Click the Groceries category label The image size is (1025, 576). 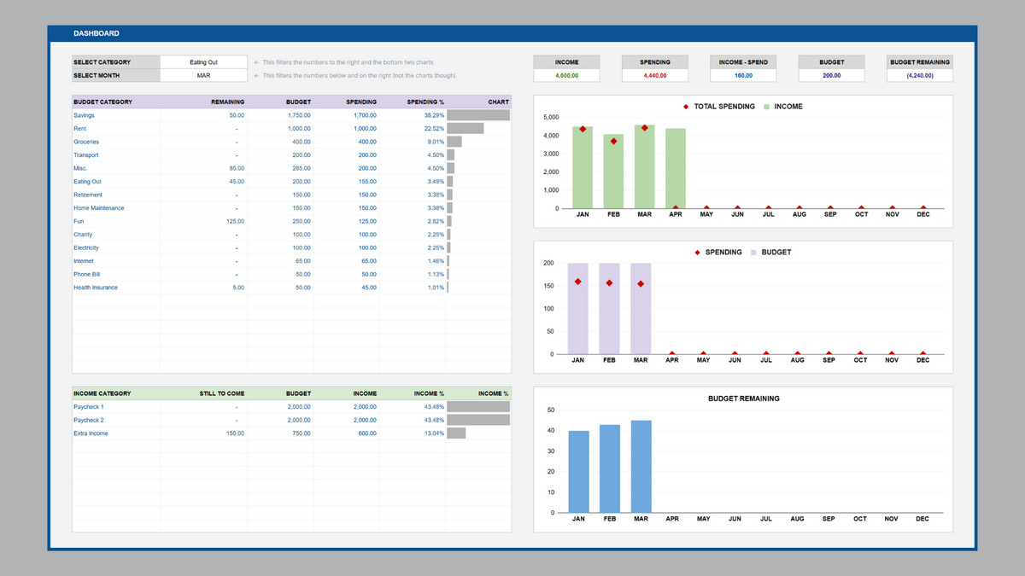[x=86, y=142]
